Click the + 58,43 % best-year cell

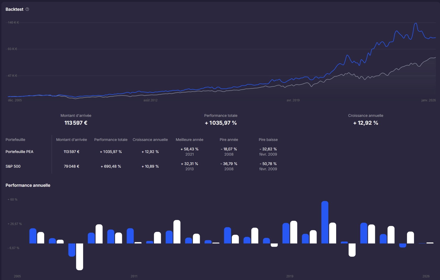pyautogui.click(x=189, y=149)
